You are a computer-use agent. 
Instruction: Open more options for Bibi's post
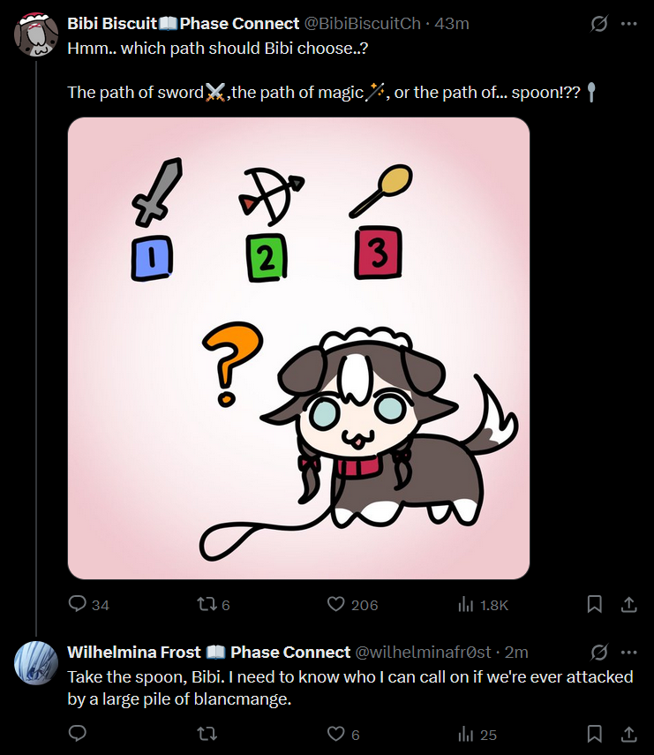pos(629,23)
